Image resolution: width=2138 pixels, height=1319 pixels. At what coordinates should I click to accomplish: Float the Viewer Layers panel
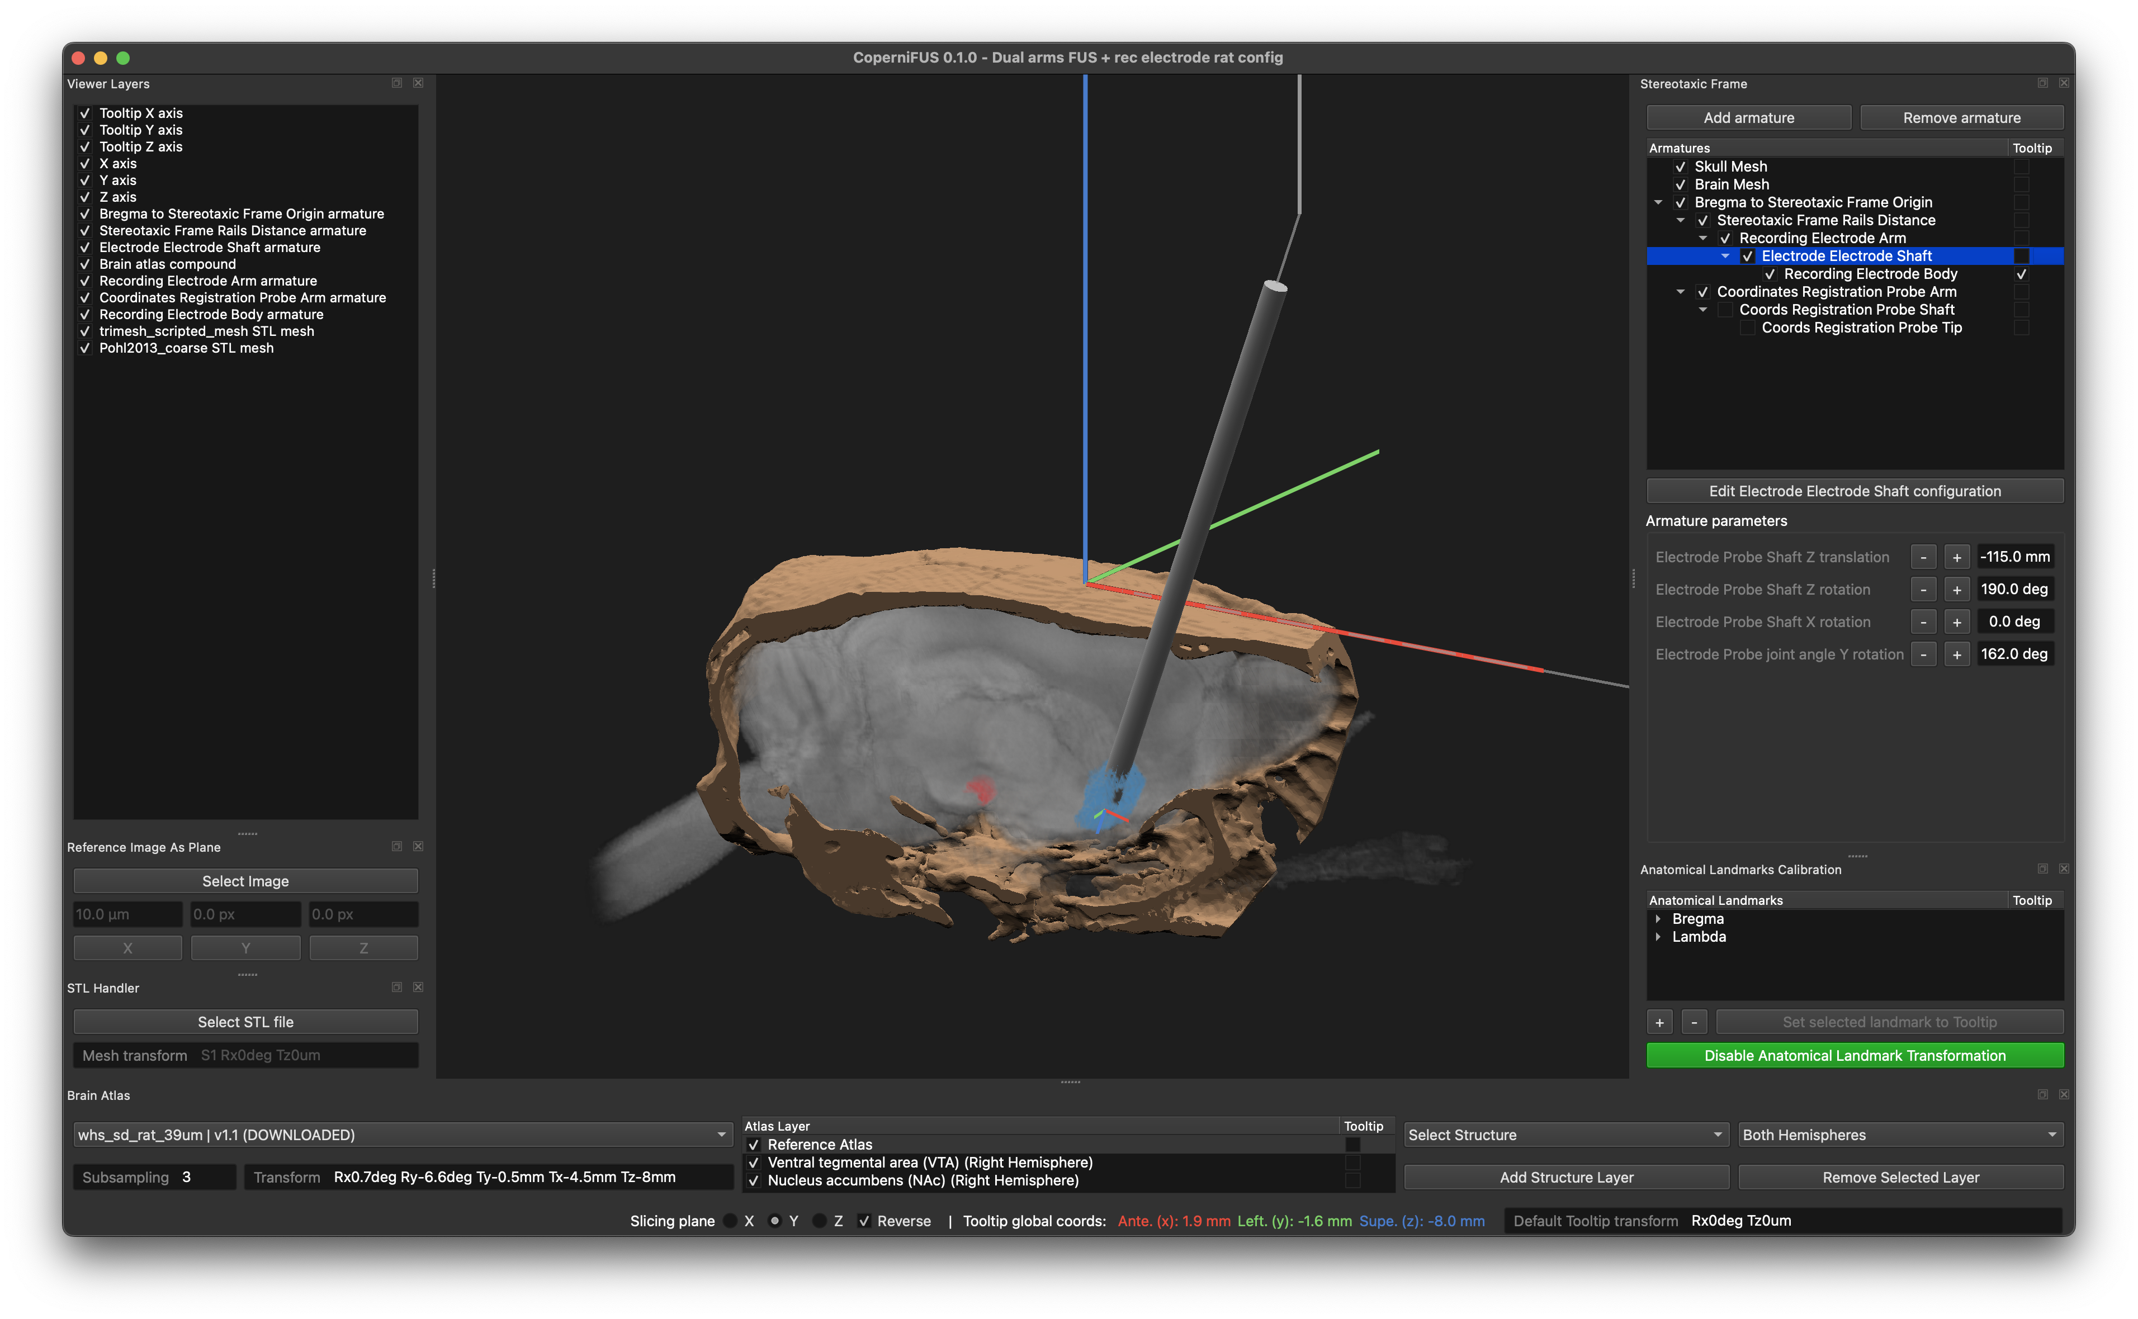[x=397, y=83]
